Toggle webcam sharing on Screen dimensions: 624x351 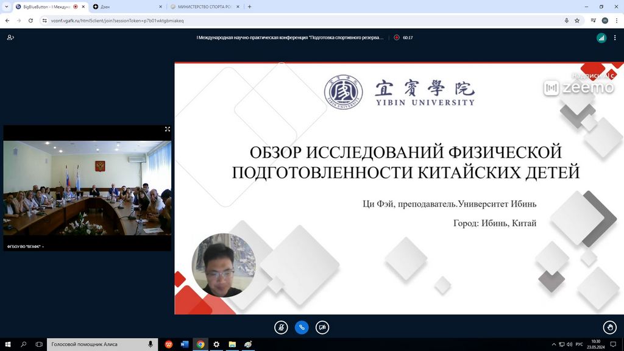click(x=322, y=327)
